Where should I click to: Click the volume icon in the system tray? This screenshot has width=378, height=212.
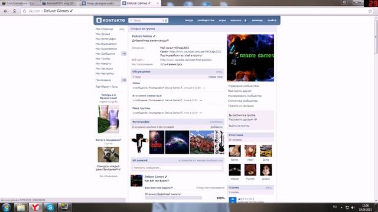coord(353,207)
